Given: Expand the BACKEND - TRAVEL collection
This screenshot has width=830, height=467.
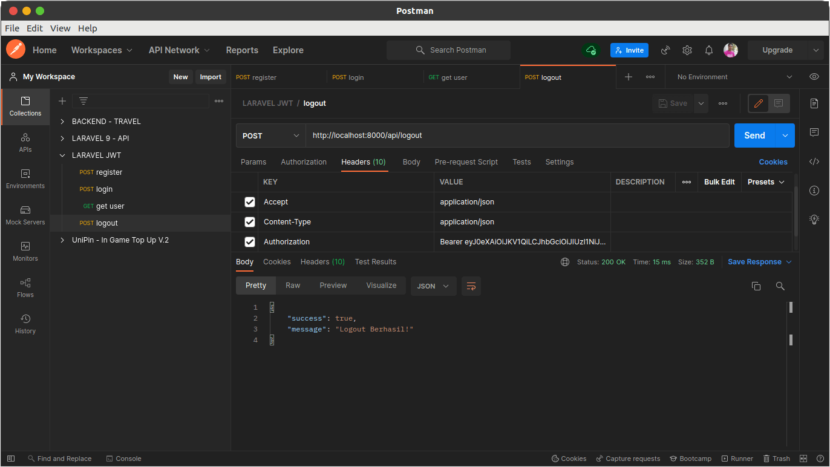Looking at the screenshot, I should pyautogui.click(x=62, y=122).
